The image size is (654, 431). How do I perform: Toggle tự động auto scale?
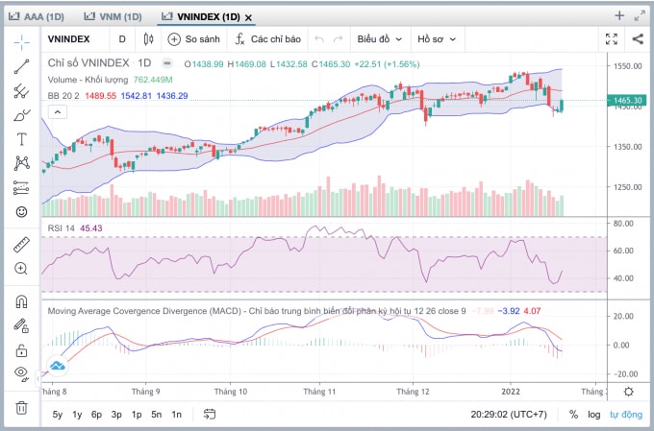(x=626, y=415)
